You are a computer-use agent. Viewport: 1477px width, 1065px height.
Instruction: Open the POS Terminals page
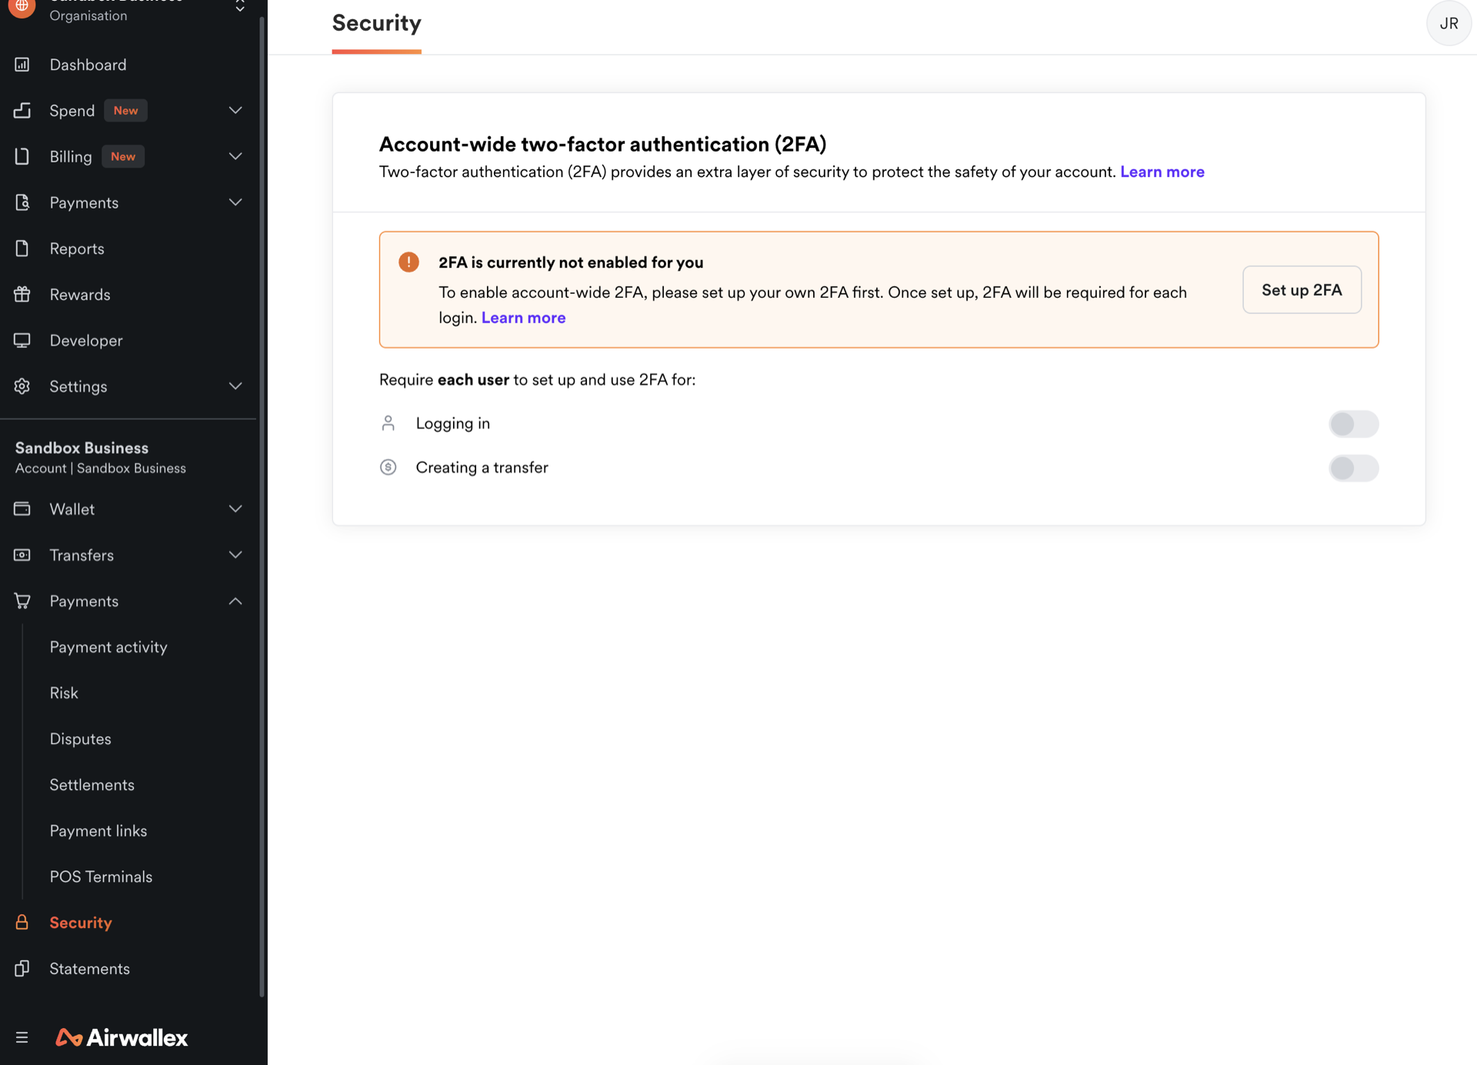click(x=101, y=876)
